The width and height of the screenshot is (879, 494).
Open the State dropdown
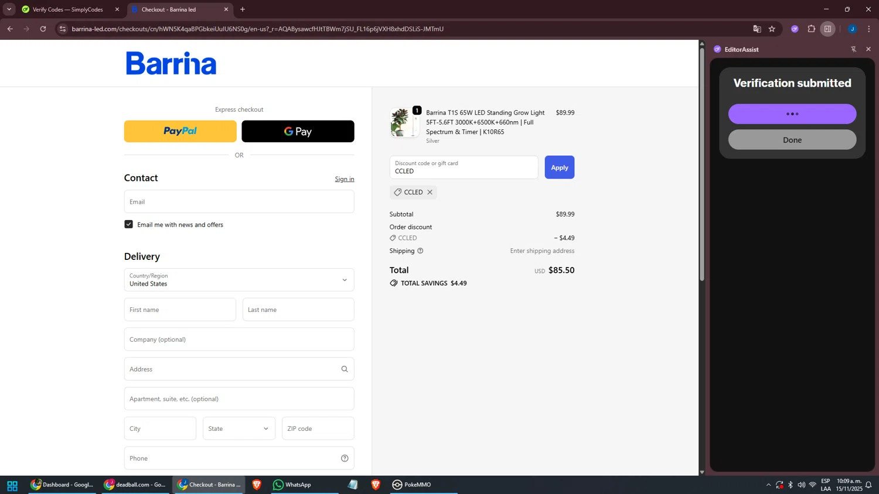[x=239, y=428]
